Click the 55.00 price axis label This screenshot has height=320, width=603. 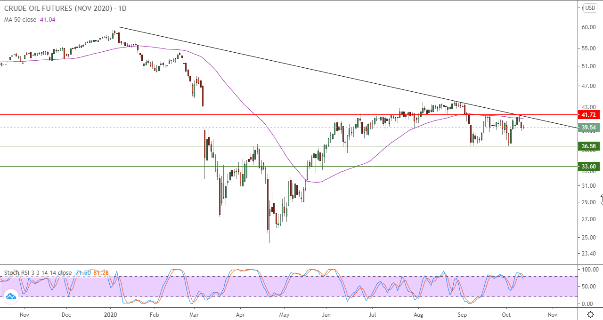pyautogui.click(x=589, y=48)
